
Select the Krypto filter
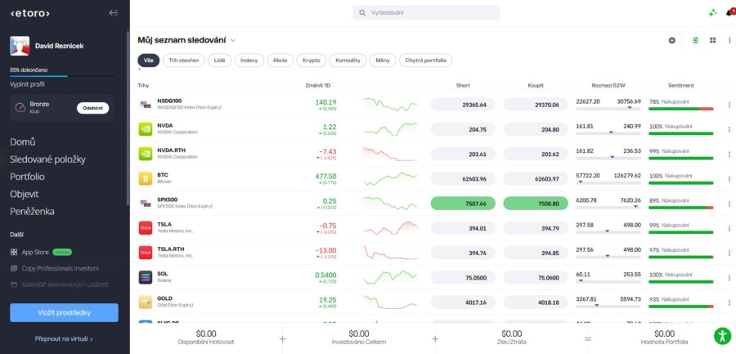(x=312, y=60)
